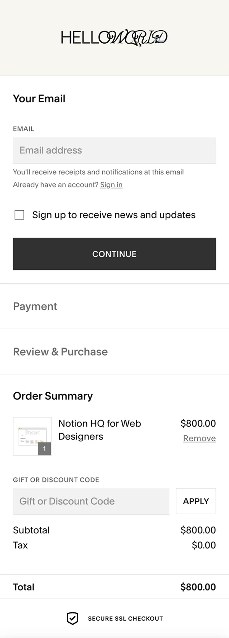The image size is (229, 638).
Task: Apply the gift or discount code
Action: 196,501
